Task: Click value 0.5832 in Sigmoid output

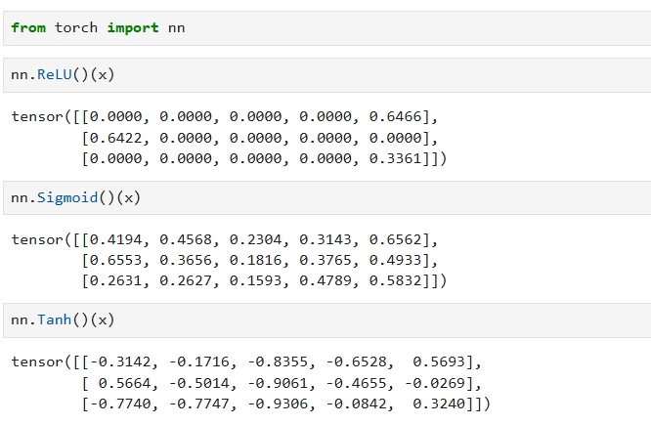Action: point(395,281)
